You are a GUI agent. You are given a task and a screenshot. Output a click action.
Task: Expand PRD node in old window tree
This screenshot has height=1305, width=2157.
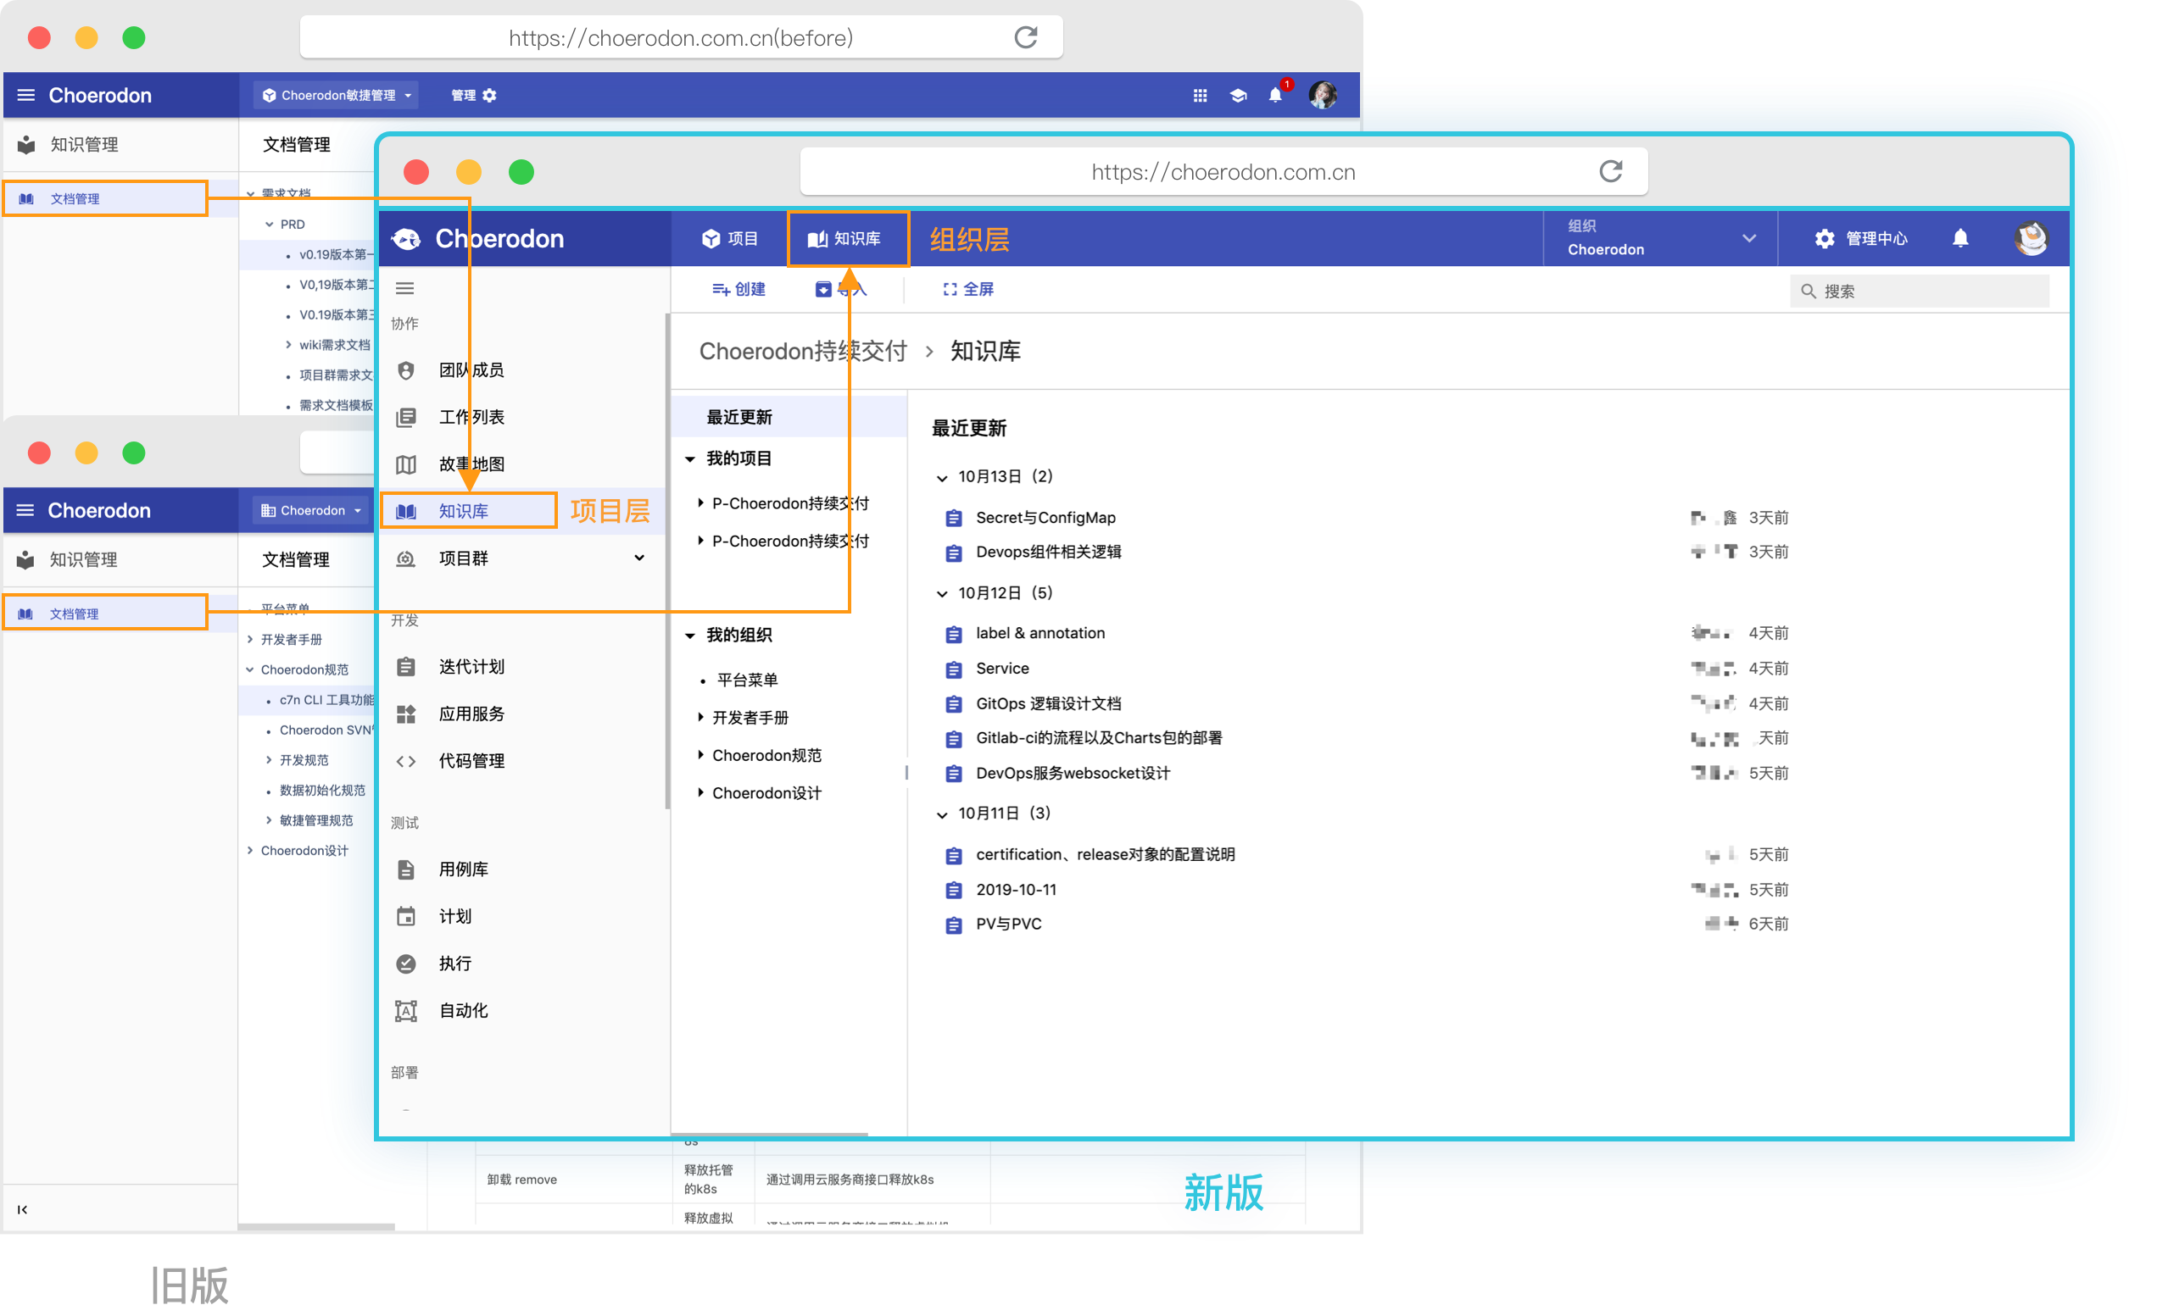[269, 224]
